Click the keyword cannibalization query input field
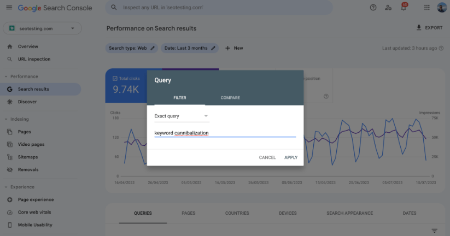This screenshot has height=236, width=450. tap(225, 133)
